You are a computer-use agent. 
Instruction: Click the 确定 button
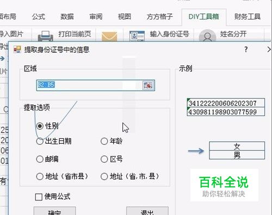point(54,211)
